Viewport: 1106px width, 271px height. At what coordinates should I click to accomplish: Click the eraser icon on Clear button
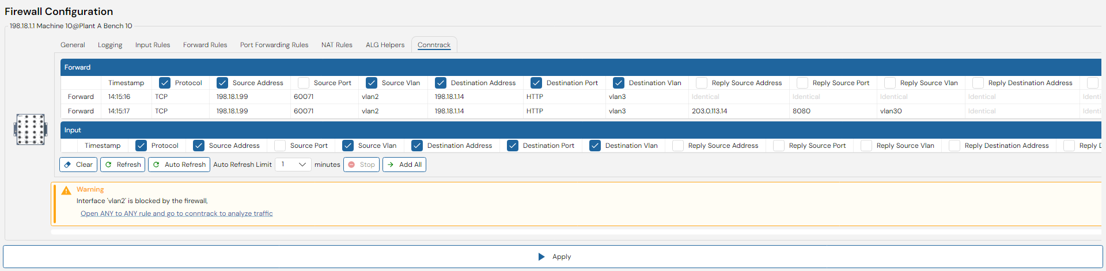(68, 165)
